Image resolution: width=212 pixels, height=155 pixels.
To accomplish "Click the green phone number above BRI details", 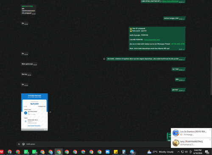I will [27, 6].
